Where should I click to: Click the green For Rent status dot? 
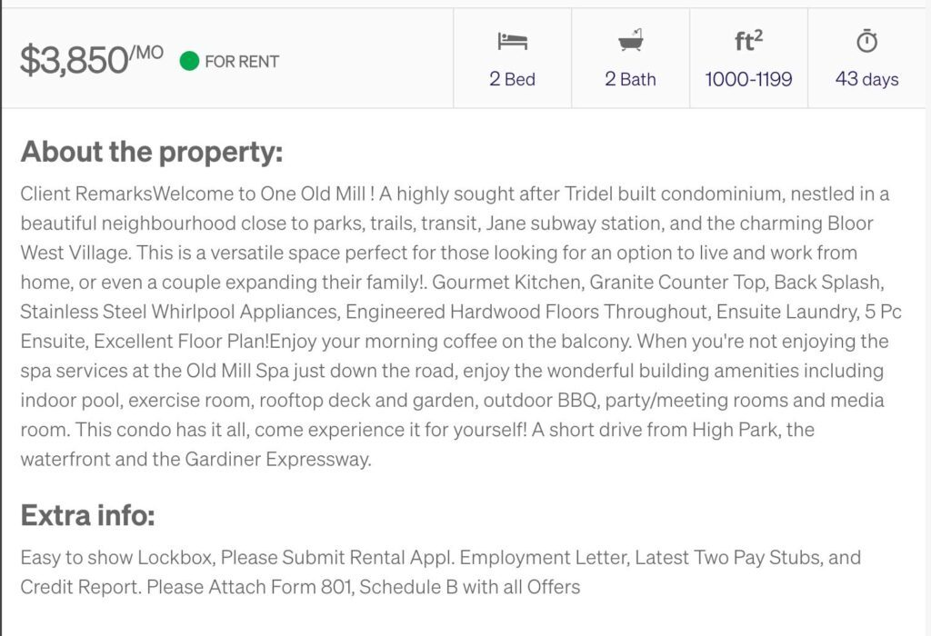(x=189, y=62)
